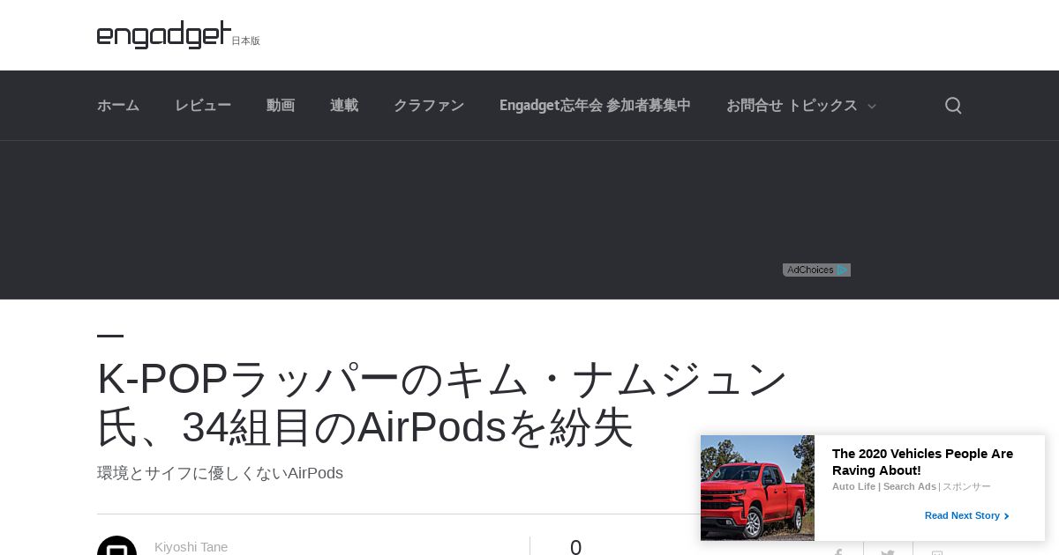Click the 日本版 label beside logo

(x=245, y=41)
